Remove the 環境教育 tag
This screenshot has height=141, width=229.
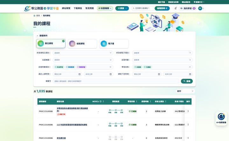point(67,67)
